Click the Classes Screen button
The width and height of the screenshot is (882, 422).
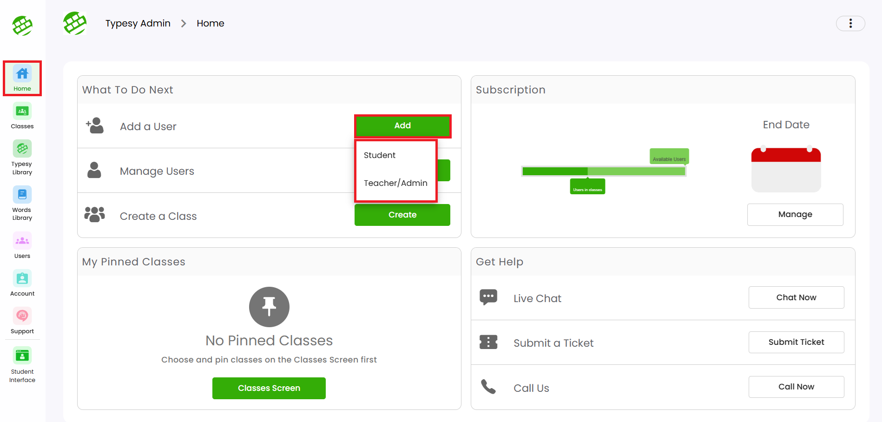269,388
